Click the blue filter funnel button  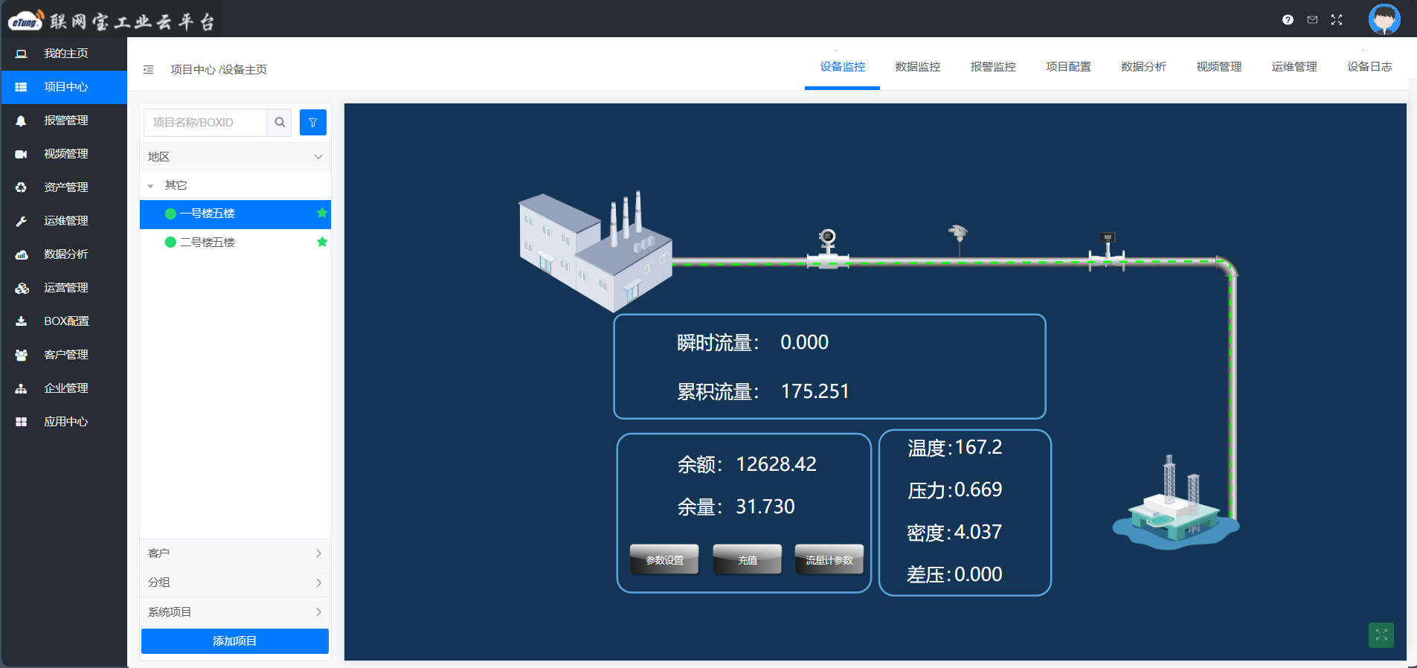coord(313,122)
